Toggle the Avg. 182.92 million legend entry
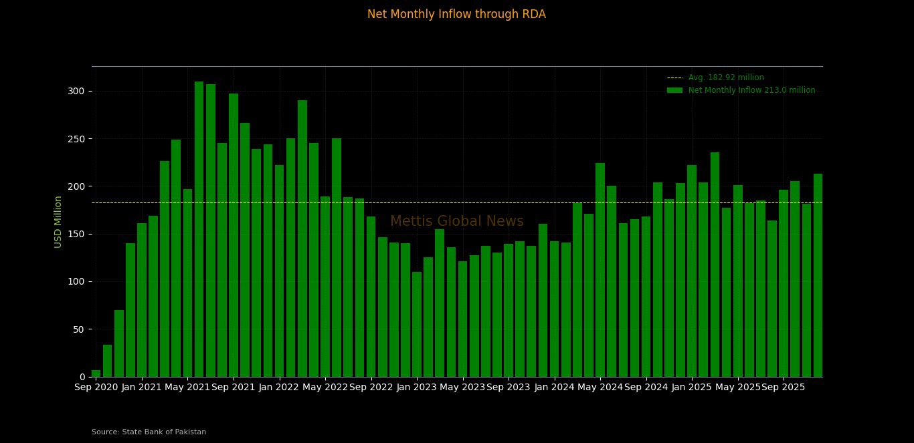This screenshot has height=443, width=914. pyautogui.click(x=726, y=77)
